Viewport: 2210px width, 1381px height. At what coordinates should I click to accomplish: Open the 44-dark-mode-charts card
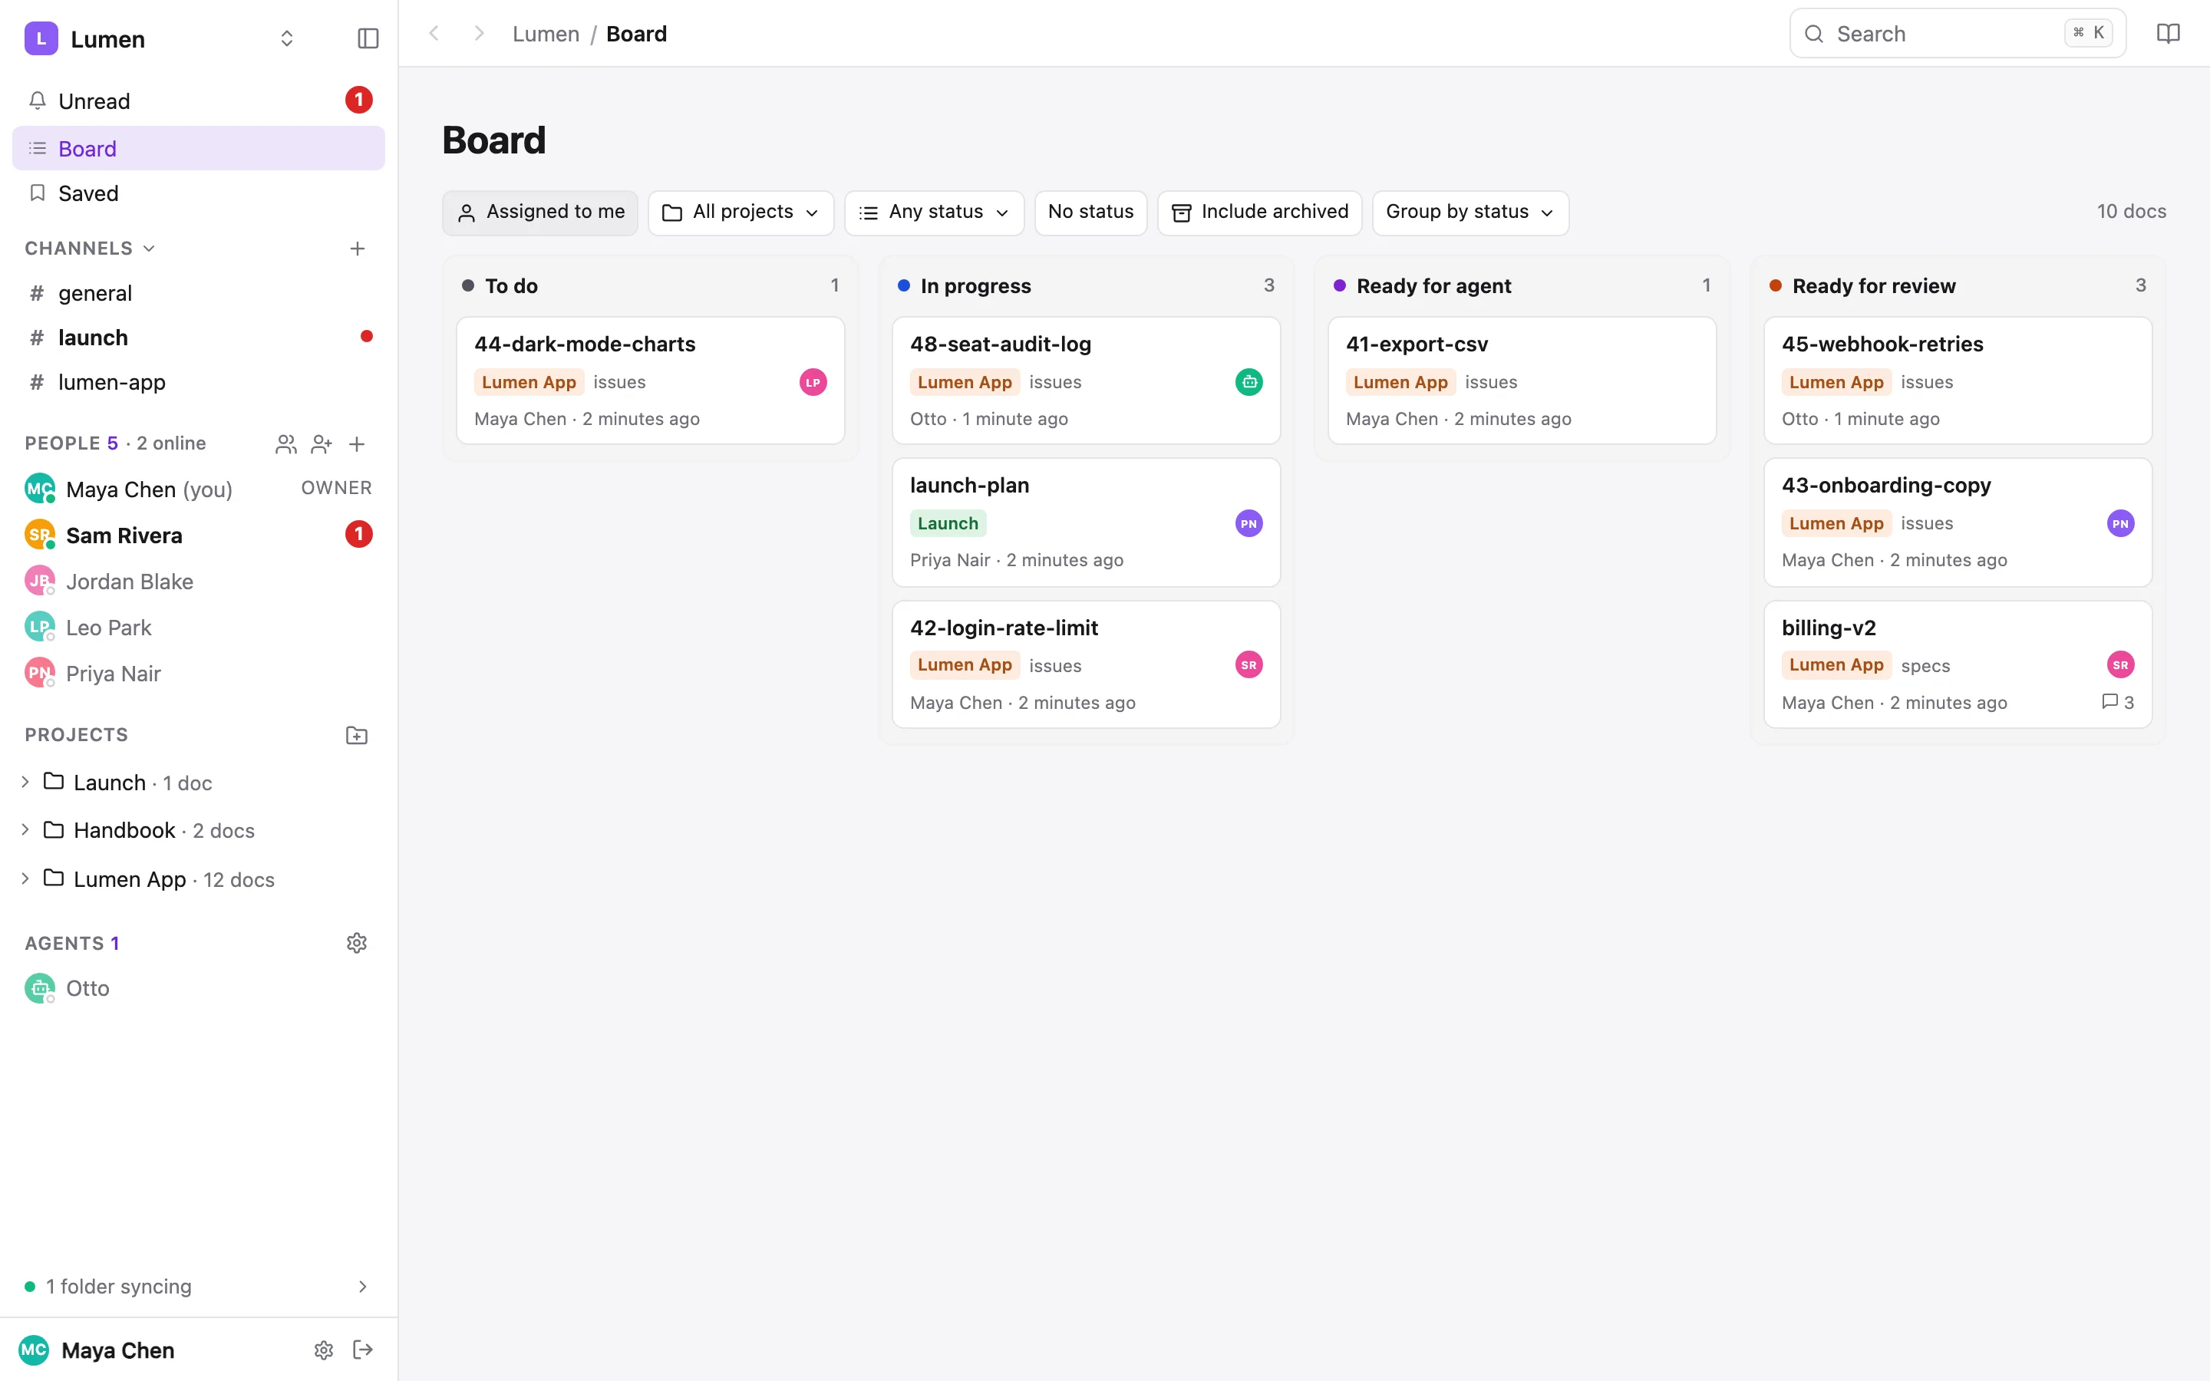(x=650, y=381)
